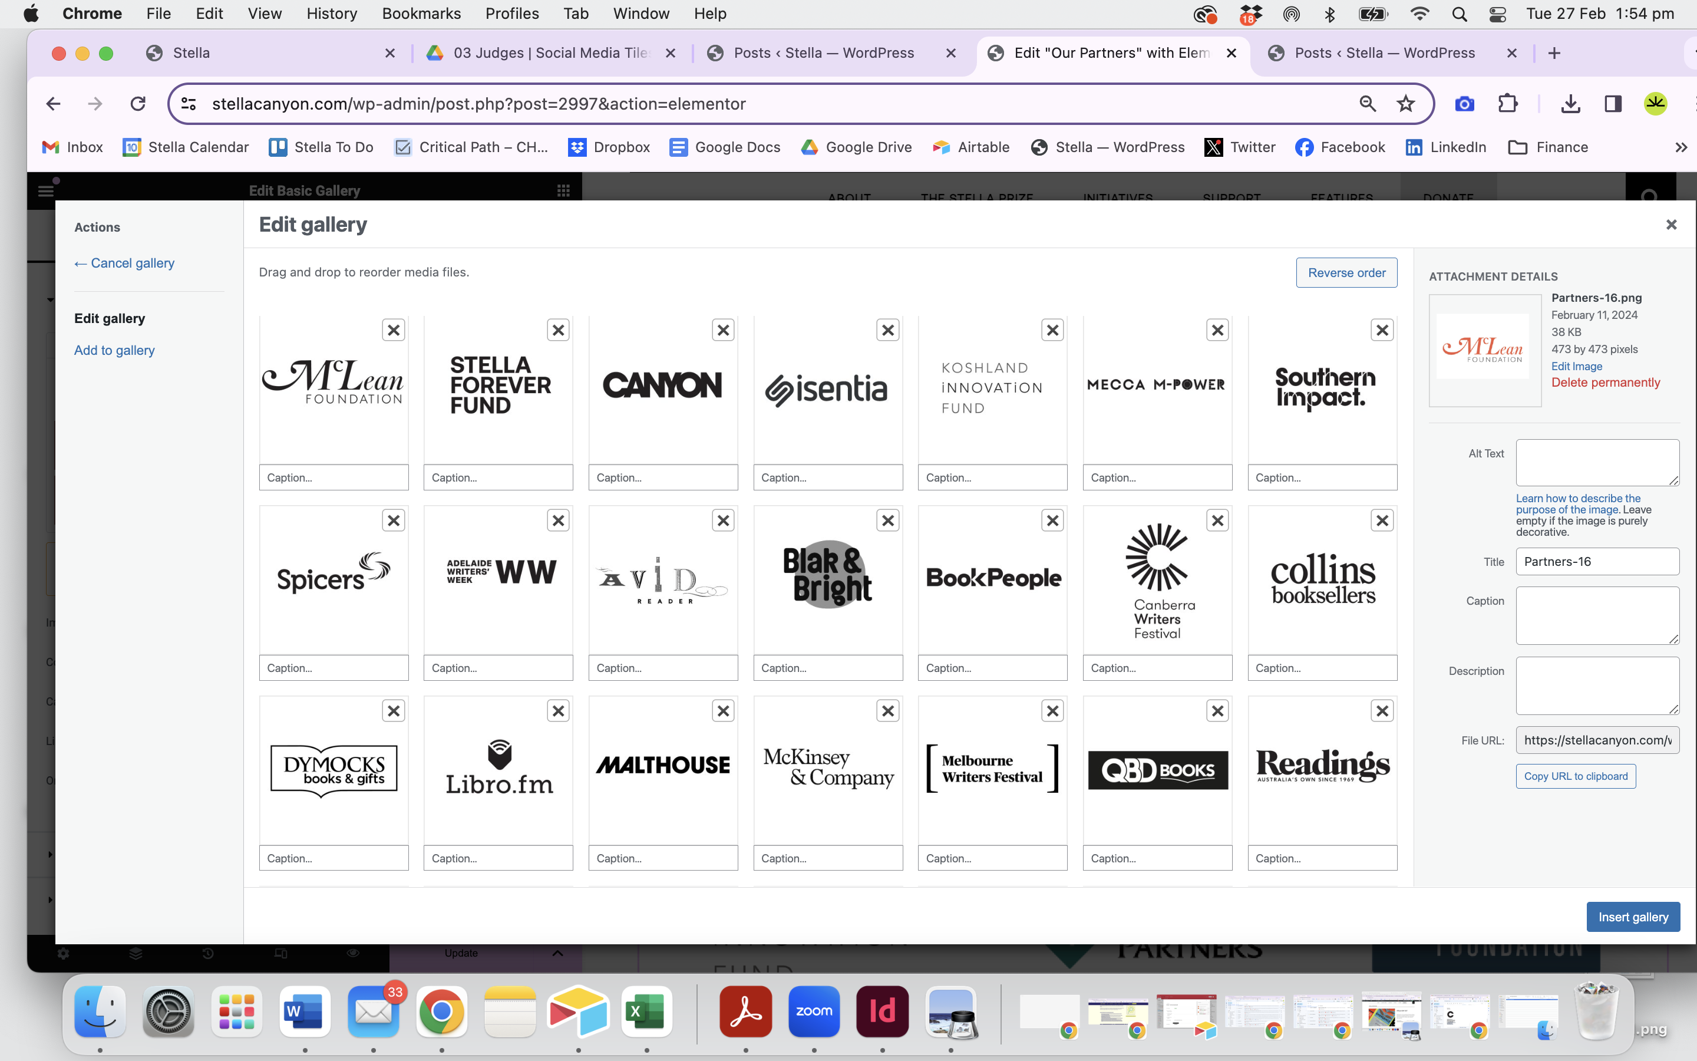Open Chrome extensions puzzle icon

pos(1507,104)
